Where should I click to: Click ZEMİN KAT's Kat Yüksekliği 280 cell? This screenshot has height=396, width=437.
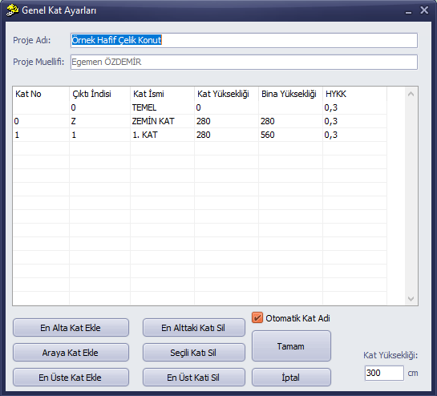[227, 121]
